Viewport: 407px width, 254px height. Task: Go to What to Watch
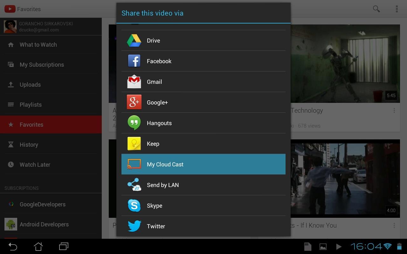(51, 45)
